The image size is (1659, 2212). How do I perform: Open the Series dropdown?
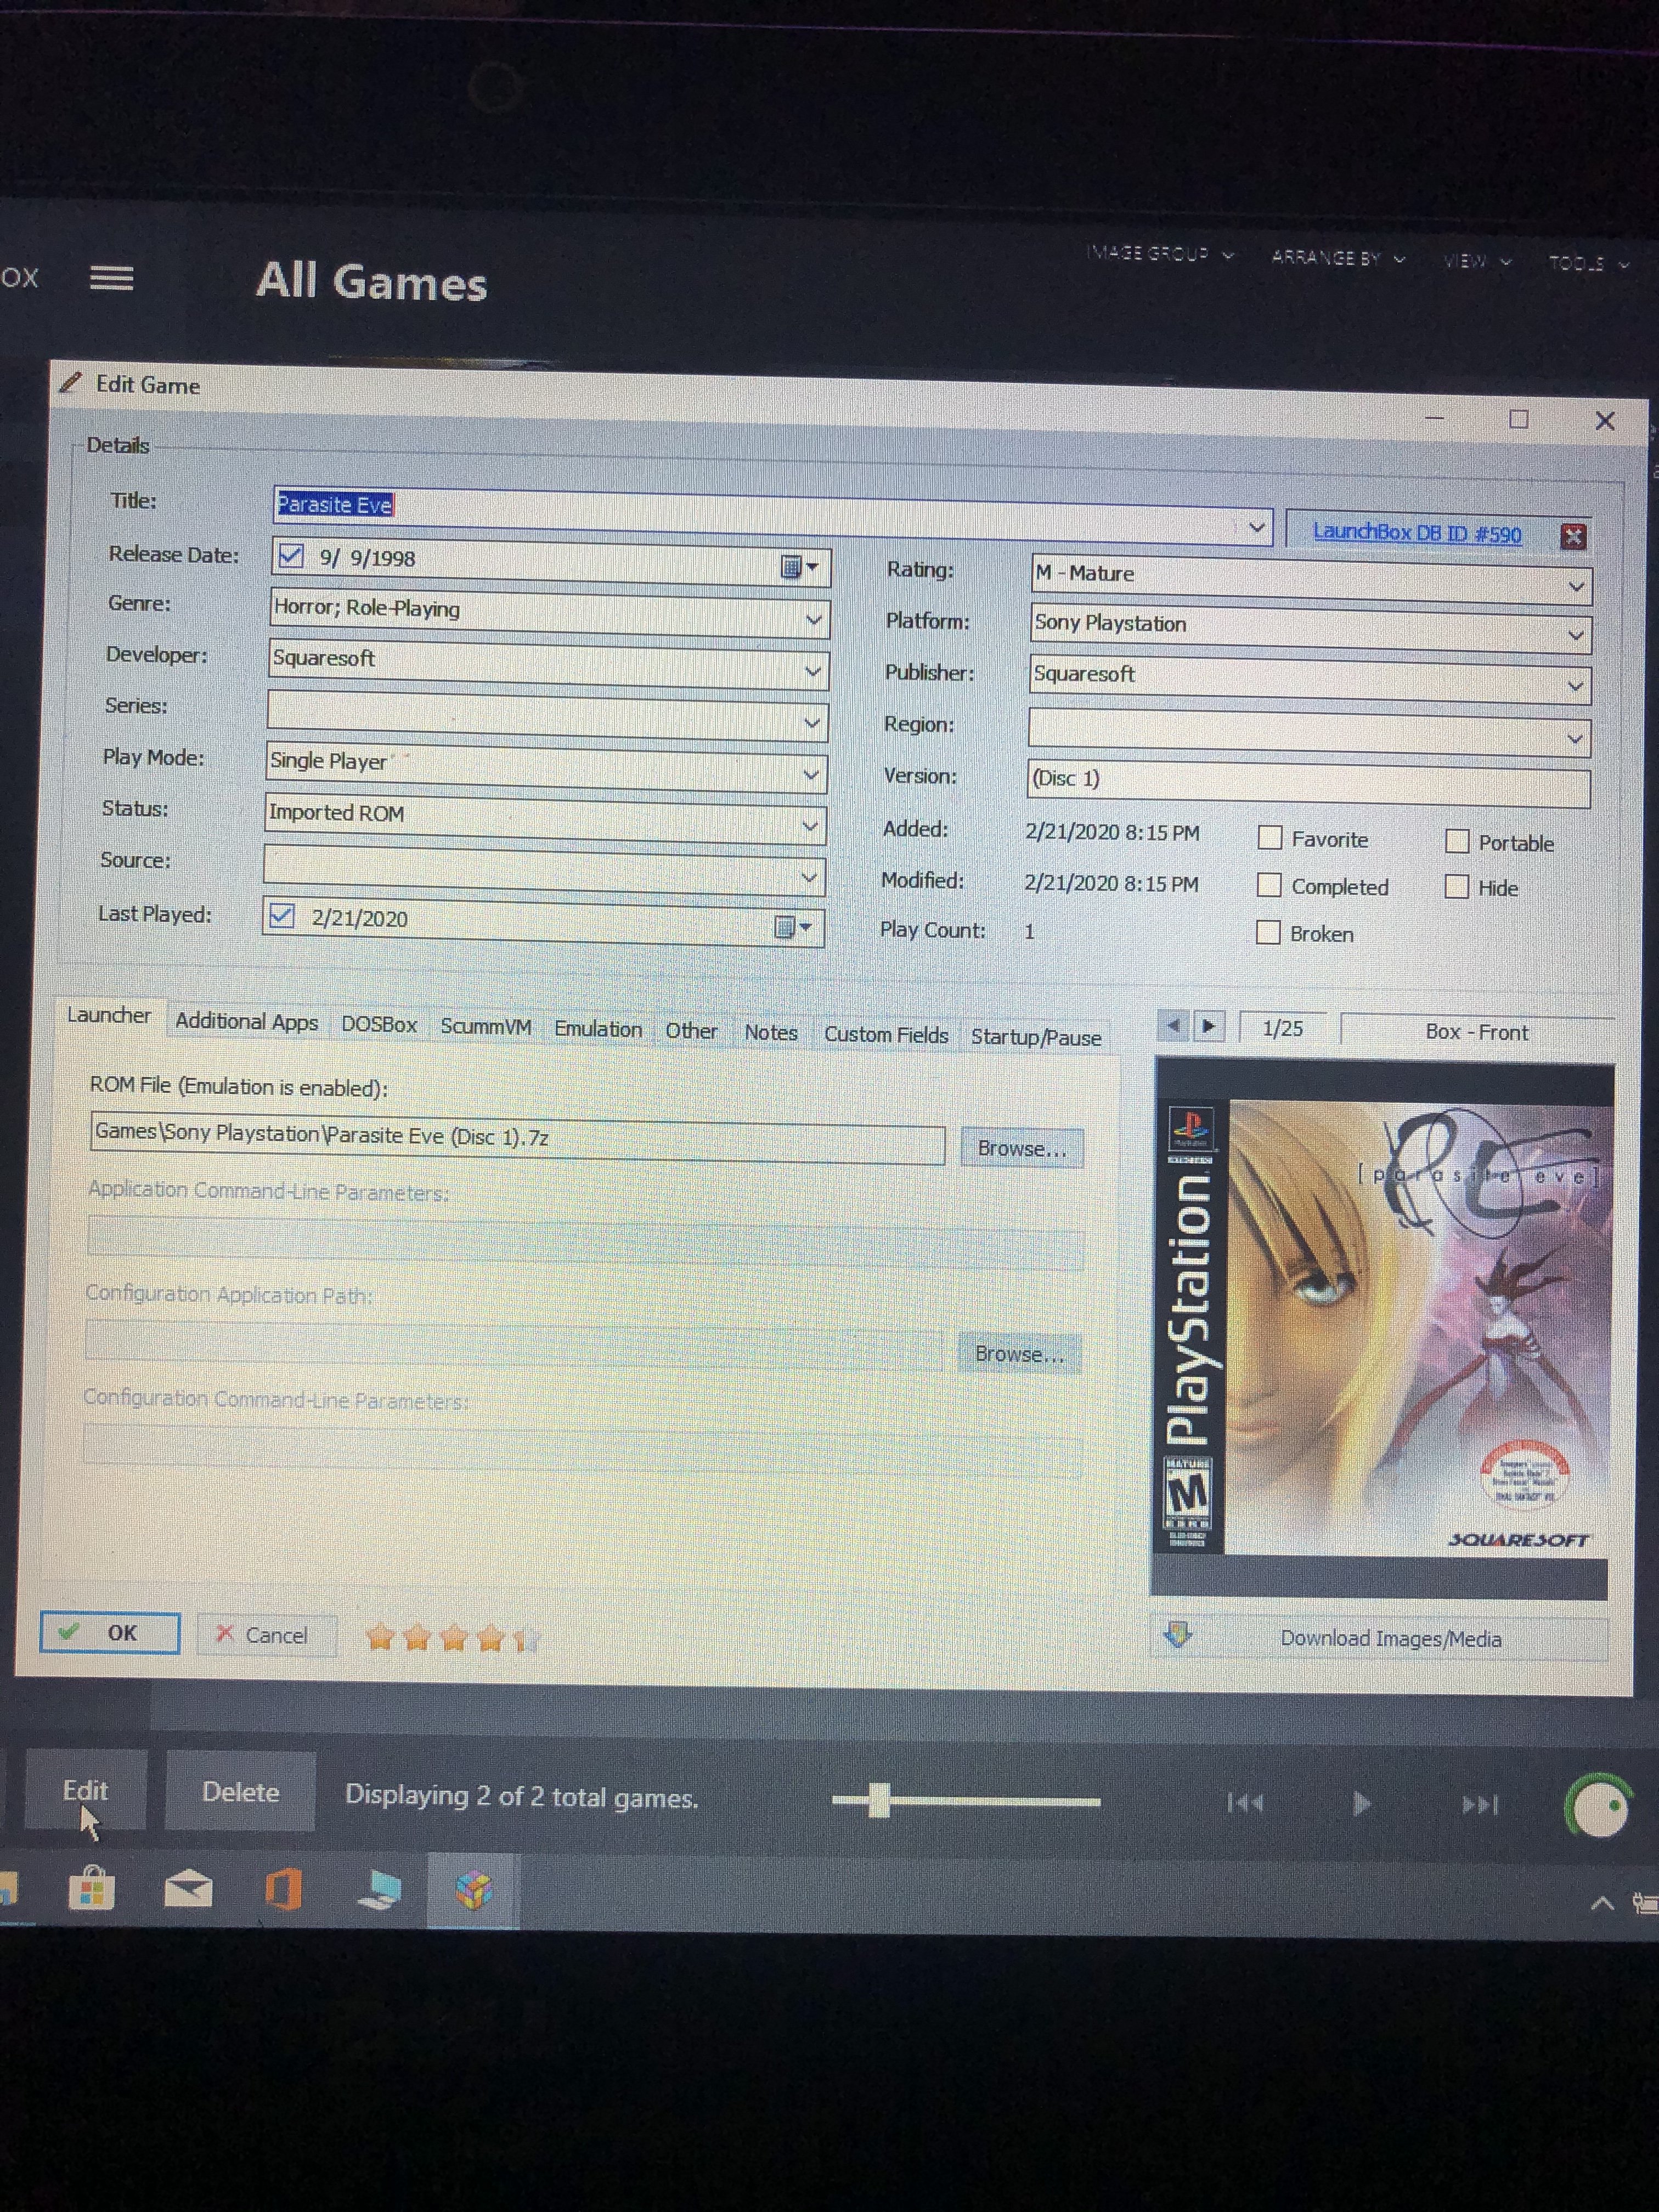pos(812,722)
